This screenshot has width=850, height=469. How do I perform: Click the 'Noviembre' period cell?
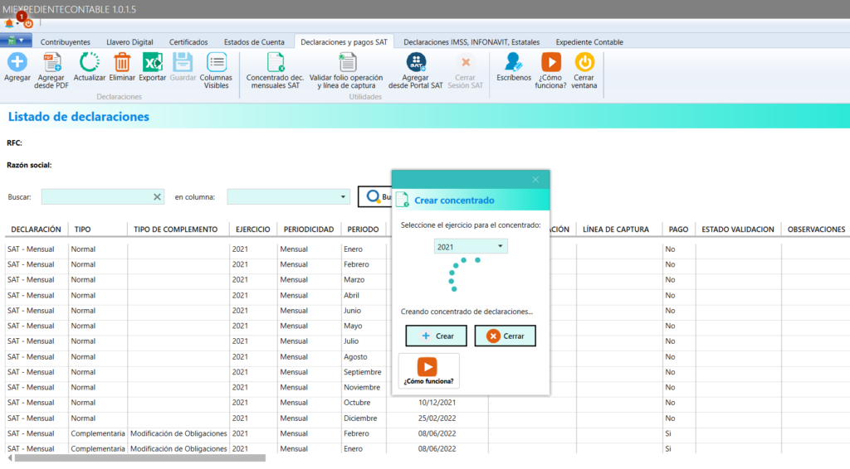[x=362, y=387]
